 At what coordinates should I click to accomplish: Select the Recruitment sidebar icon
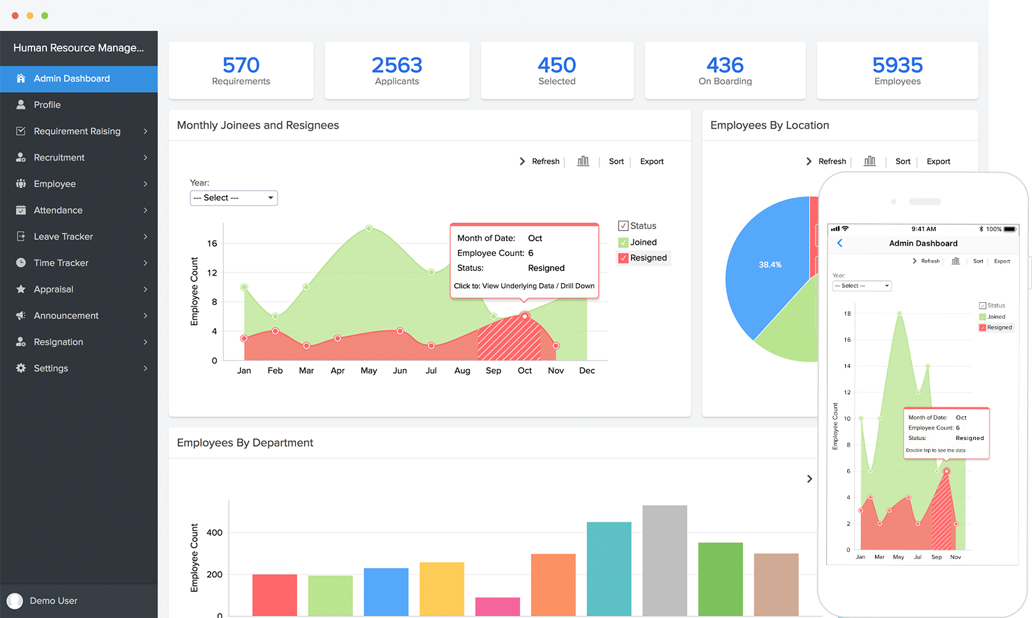click(x=20, y=157)
